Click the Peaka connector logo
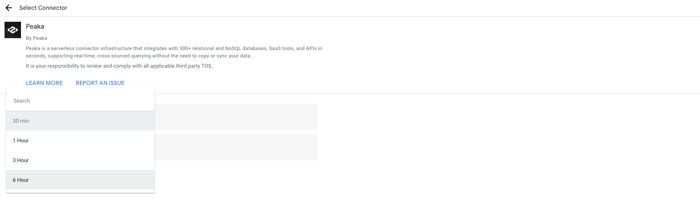Viewport: 700px width, 199px height. (13, 30)
